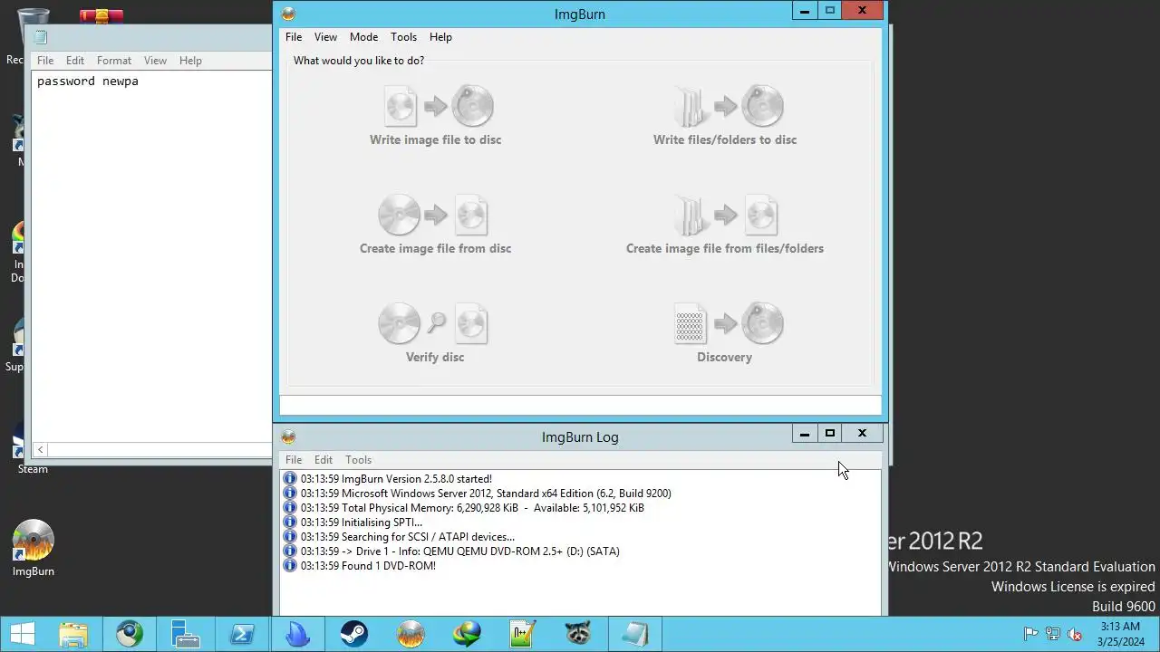The image size is (1160, 652).
Task: Open raccoon app taskbar icon
Action: 579,634
